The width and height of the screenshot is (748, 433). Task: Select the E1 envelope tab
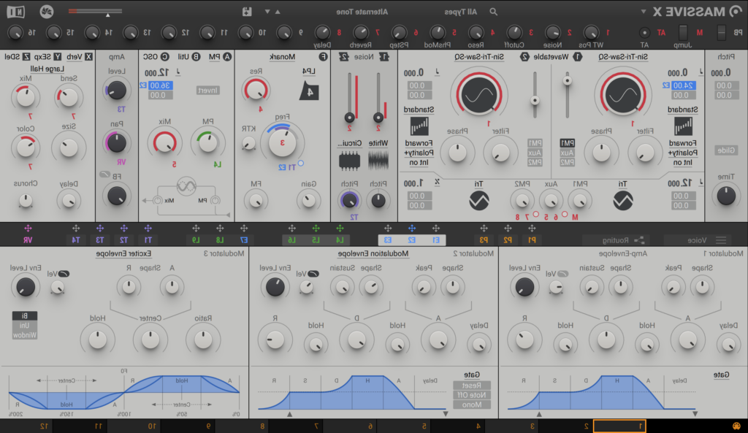click(435, 240)
